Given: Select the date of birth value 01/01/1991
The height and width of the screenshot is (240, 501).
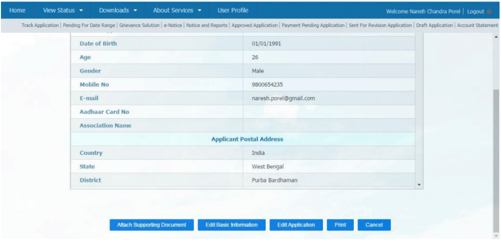Looking at the screenshot, I should 267,44.
